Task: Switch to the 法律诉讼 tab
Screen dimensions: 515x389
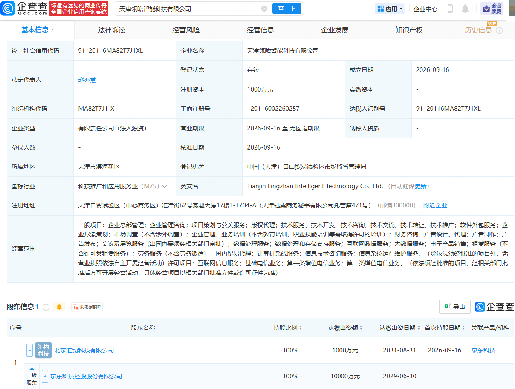Action: (112, 30)
